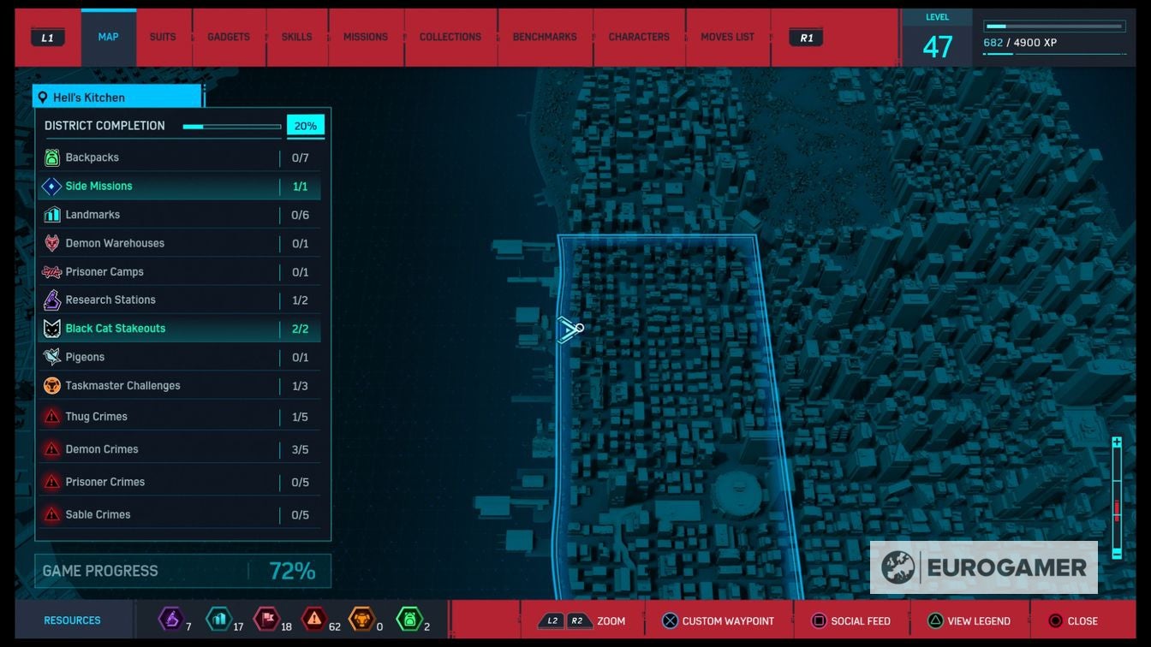Image resolution: width=1151 pixels, height=647 pixels.
Task: Click the Backpacks backpack icon
Action: click(52, 157)
